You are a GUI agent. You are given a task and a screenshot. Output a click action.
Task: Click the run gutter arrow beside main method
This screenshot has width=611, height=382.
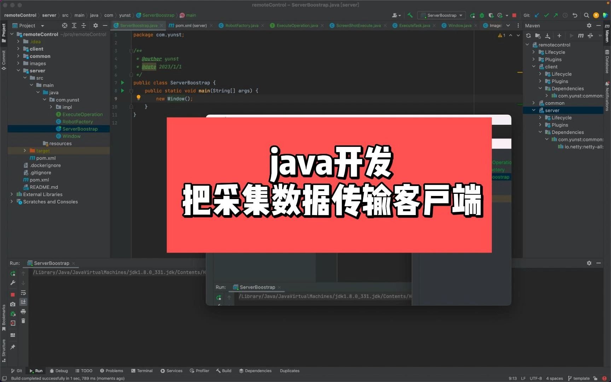pyautogui.click(x=122, y=91)
